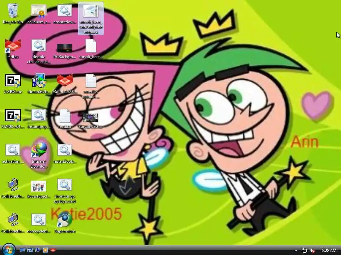Expand the hidden tray icons arrow
This screenshot has height=255, width=341.
pos(296,250)
